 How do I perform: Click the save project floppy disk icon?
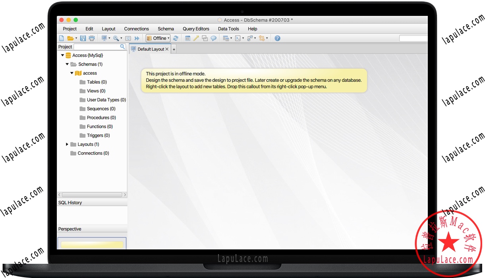pyautogui.click(x=83, y=39)
